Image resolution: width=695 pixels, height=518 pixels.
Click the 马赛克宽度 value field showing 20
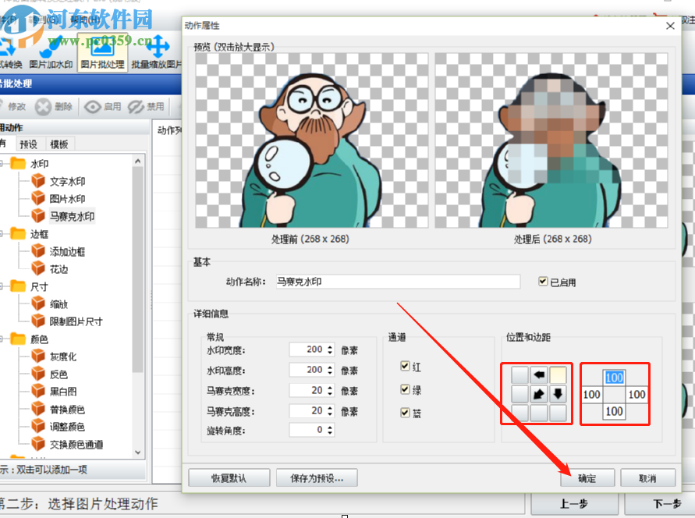click(307, 390)
